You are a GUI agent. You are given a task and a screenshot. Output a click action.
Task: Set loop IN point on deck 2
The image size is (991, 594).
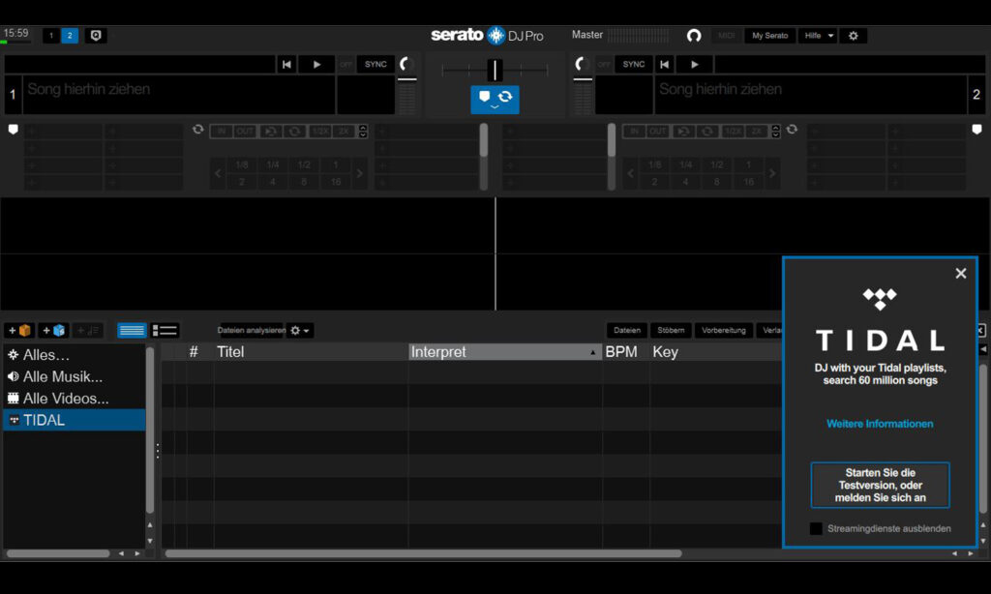click(x=633, y=132)
